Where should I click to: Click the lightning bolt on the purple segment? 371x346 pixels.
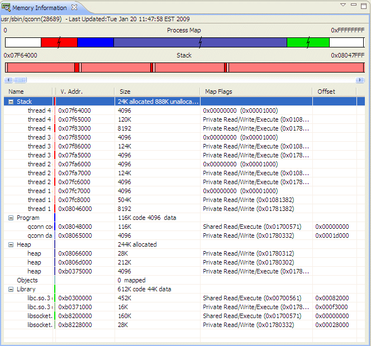click(x=200, y=42)
